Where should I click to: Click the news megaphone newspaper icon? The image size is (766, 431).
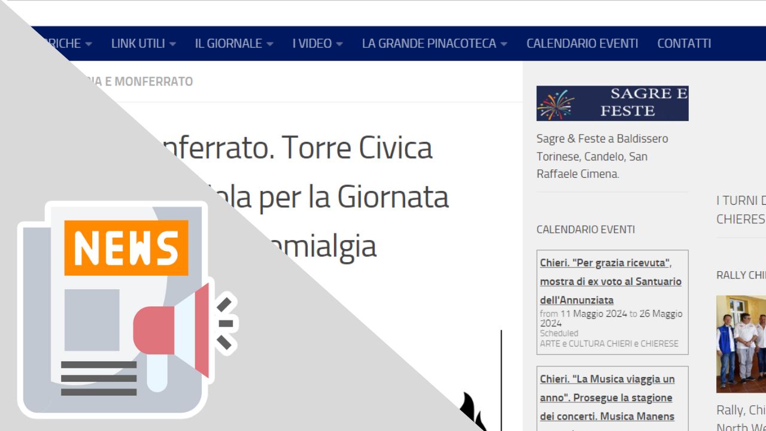(x=127, y=309)
